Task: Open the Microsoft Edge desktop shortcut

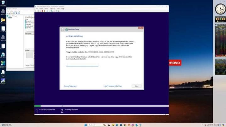Action: 3,73
